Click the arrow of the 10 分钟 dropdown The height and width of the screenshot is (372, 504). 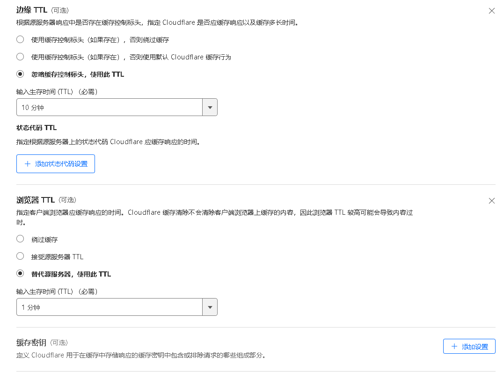[210, 107]
